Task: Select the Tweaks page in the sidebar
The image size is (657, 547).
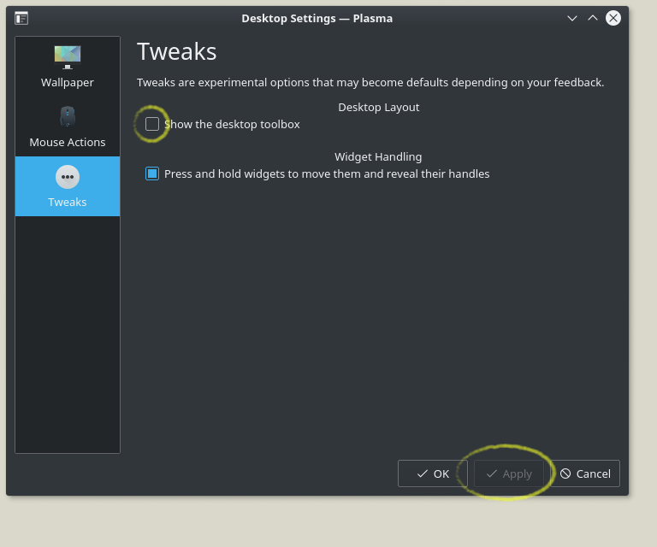Action: point(68,186)
